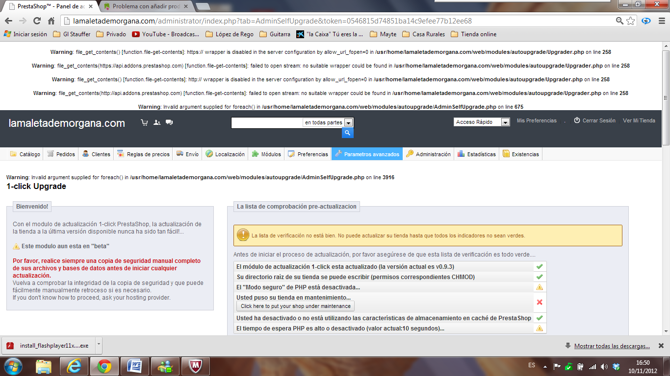
Task: Open the Mayte bookmark folder
Action: click(x=383, y=34)
